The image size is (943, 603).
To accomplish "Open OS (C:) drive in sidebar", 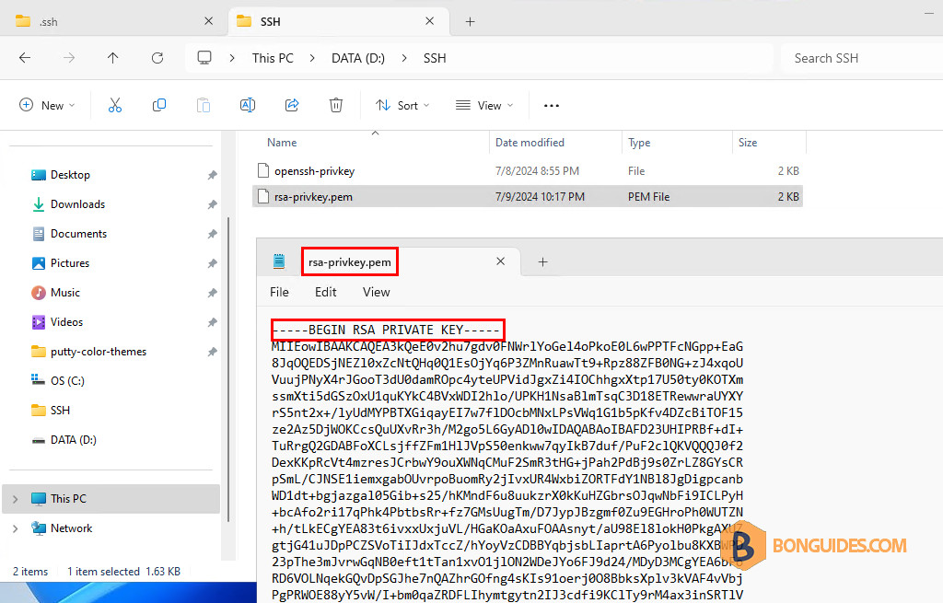I will click(67, 381).
